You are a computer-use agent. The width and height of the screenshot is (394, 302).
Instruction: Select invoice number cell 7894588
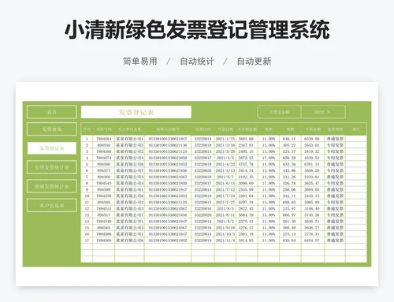point(104,151)
